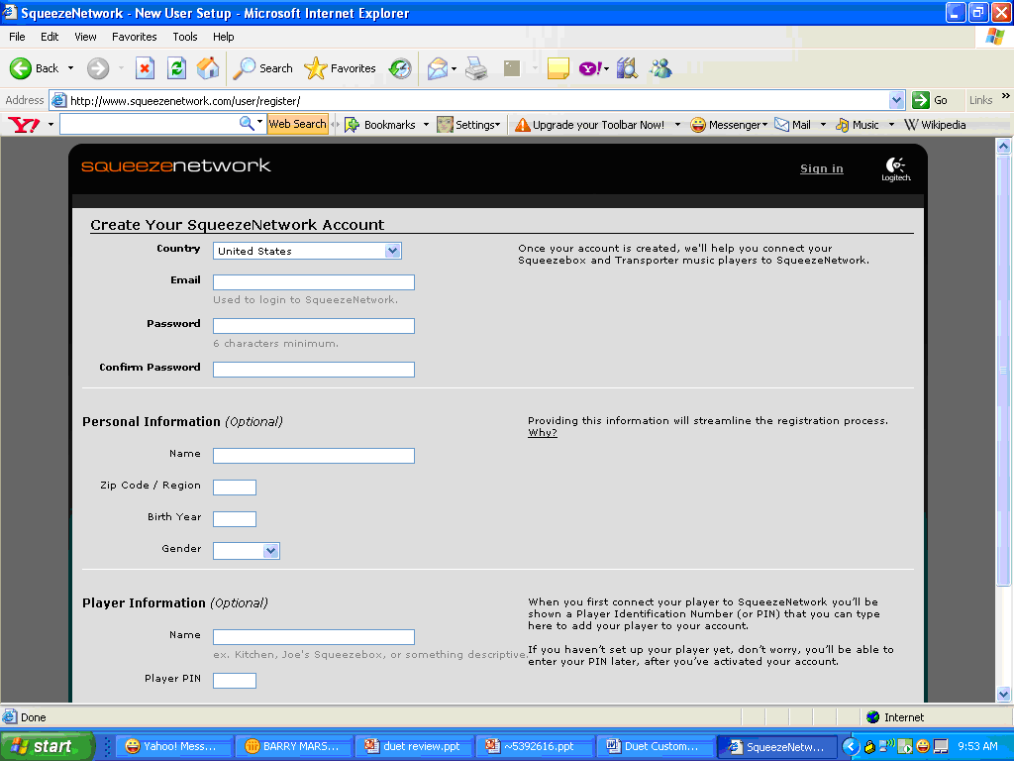
Task: Click the Sign in link
Action: click(821, 168)
